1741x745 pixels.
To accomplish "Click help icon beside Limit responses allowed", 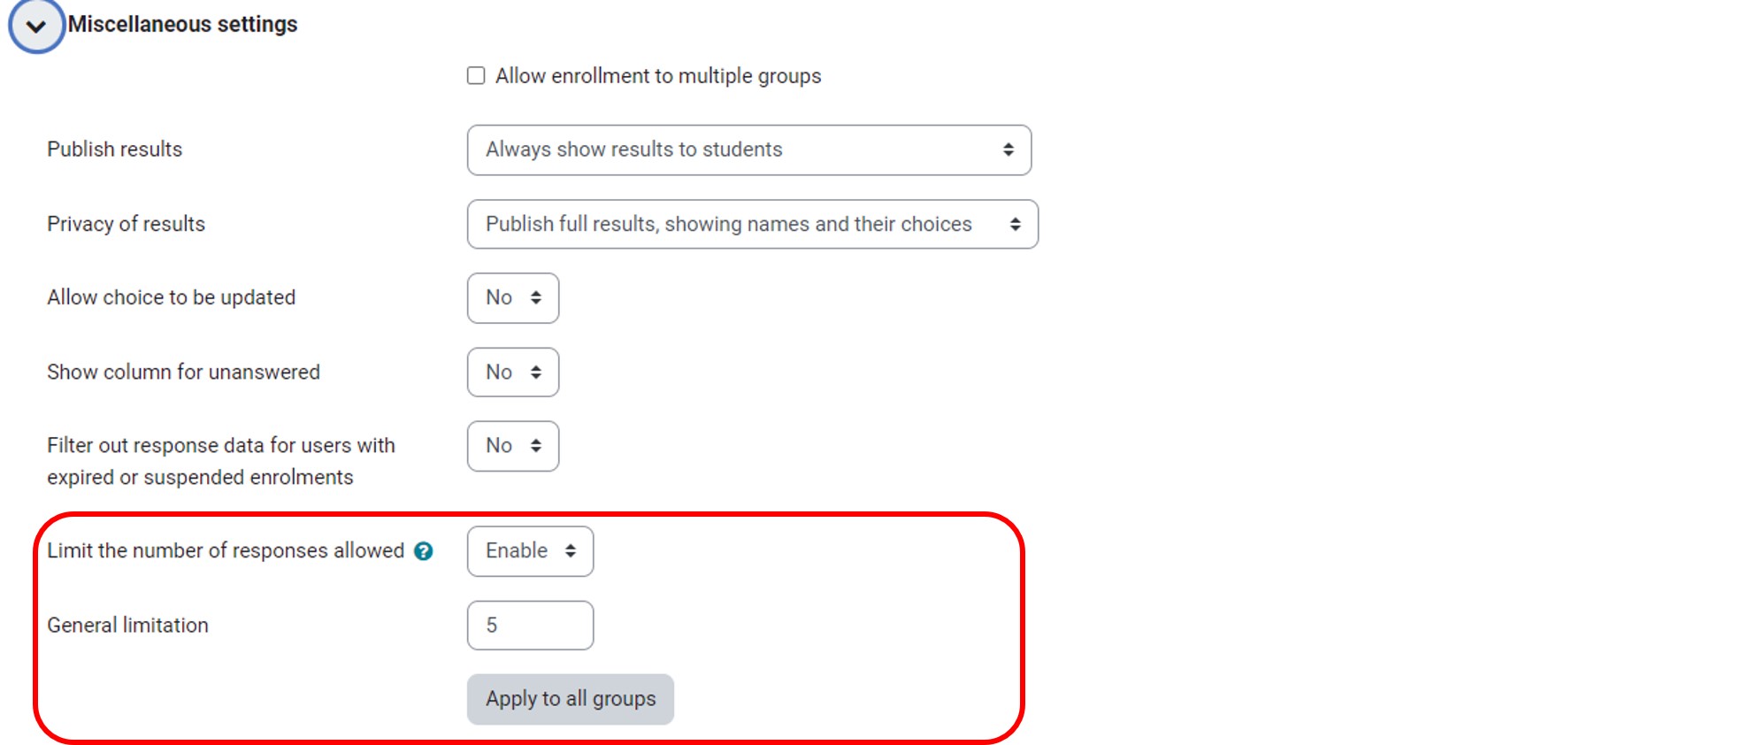I will click(x=424, y=551).
